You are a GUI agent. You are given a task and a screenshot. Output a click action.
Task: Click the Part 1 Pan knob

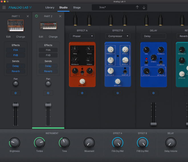tap(16, 84)
